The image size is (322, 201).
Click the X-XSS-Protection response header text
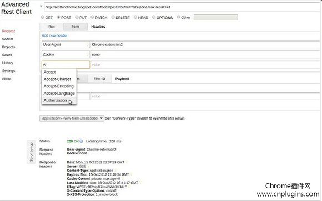[92, 195]
